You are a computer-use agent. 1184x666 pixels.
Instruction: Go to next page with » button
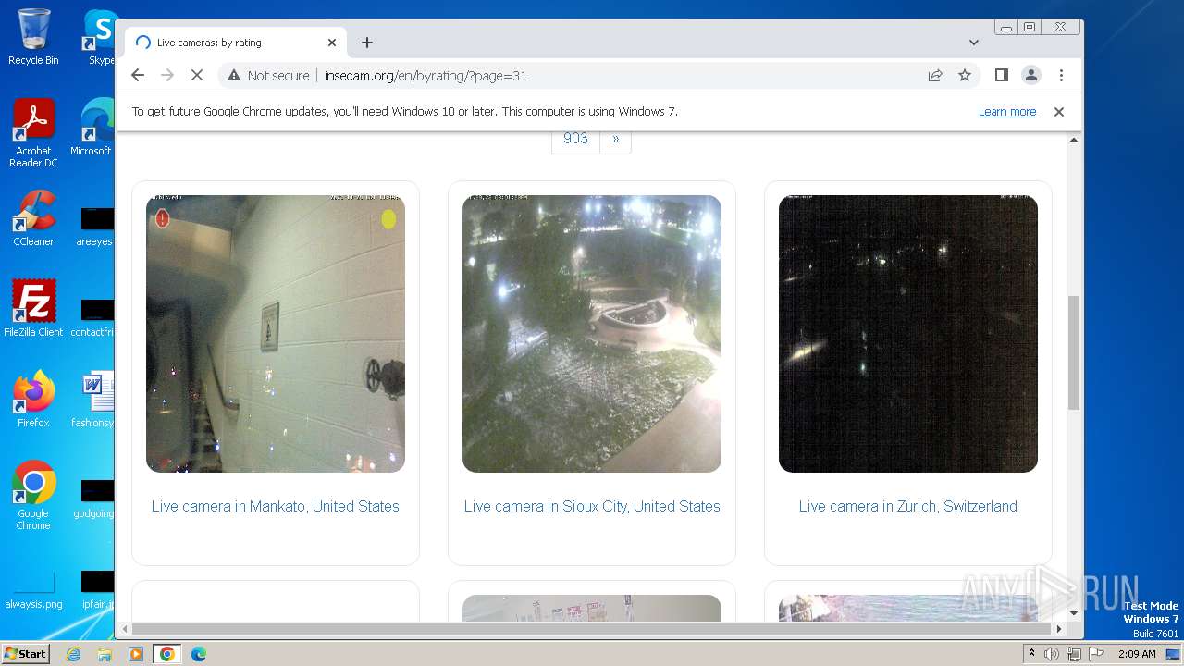point(615,139)
